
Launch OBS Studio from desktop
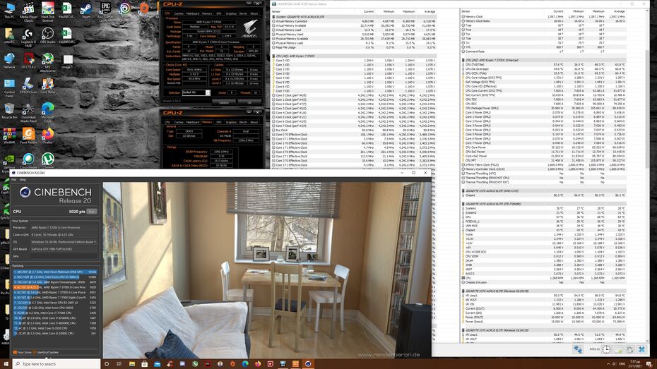click(48, 36)
